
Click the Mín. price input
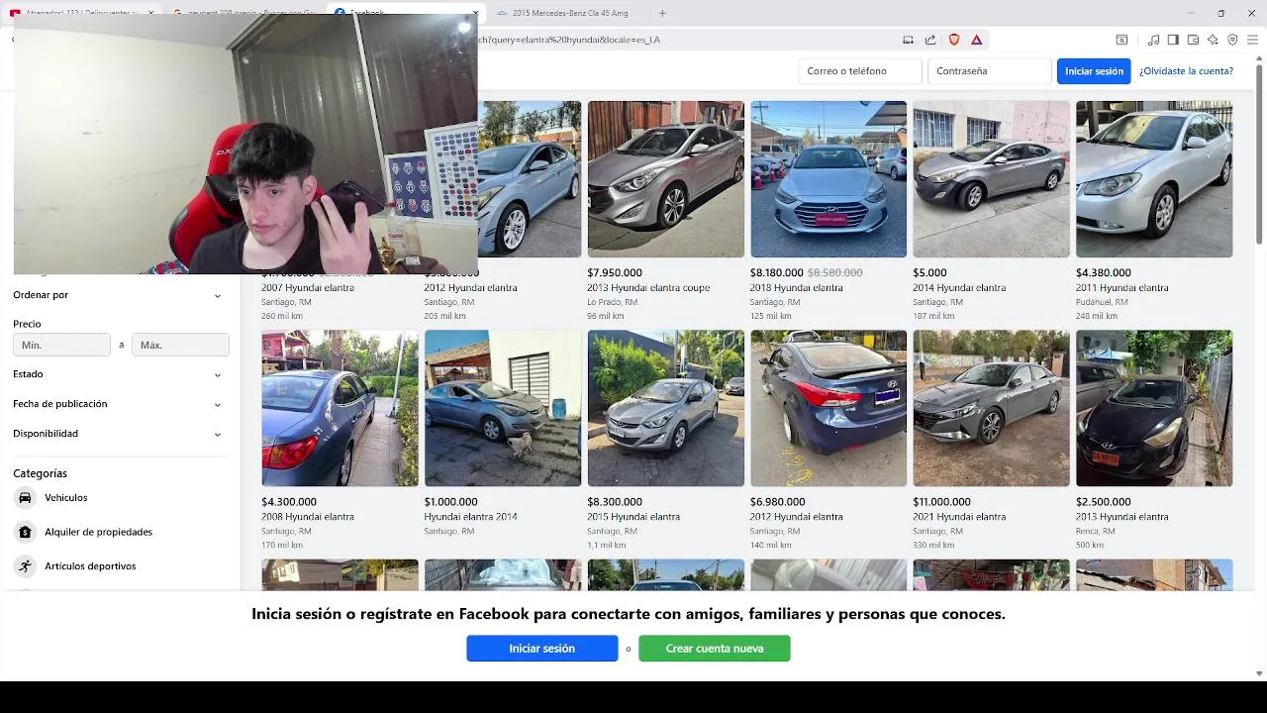coord(61,345)
